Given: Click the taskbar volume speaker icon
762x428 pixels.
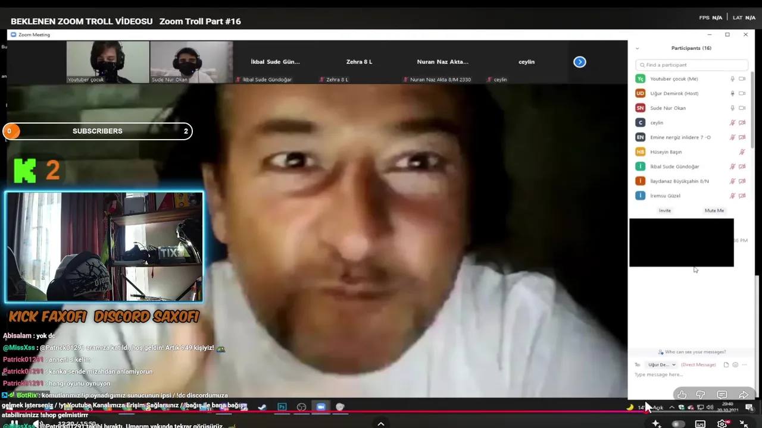Looking at the screenshot, I should click(710, 407).
